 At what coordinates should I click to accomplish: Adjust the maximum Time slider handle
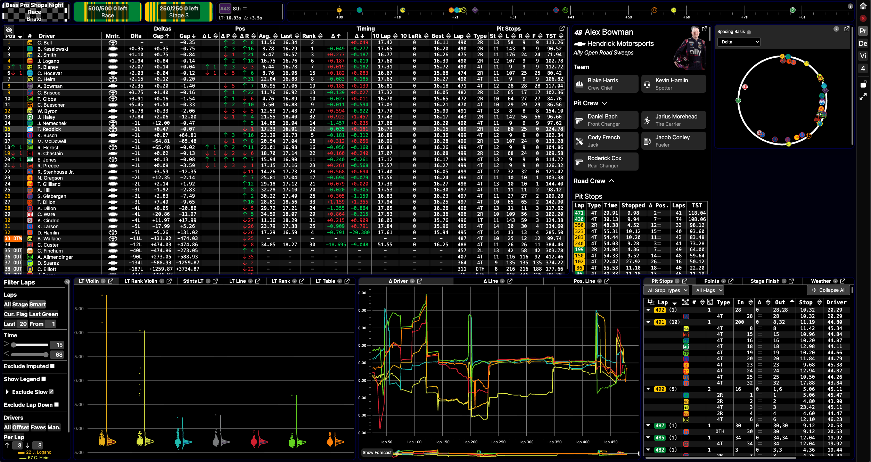(x=46, y=355)
